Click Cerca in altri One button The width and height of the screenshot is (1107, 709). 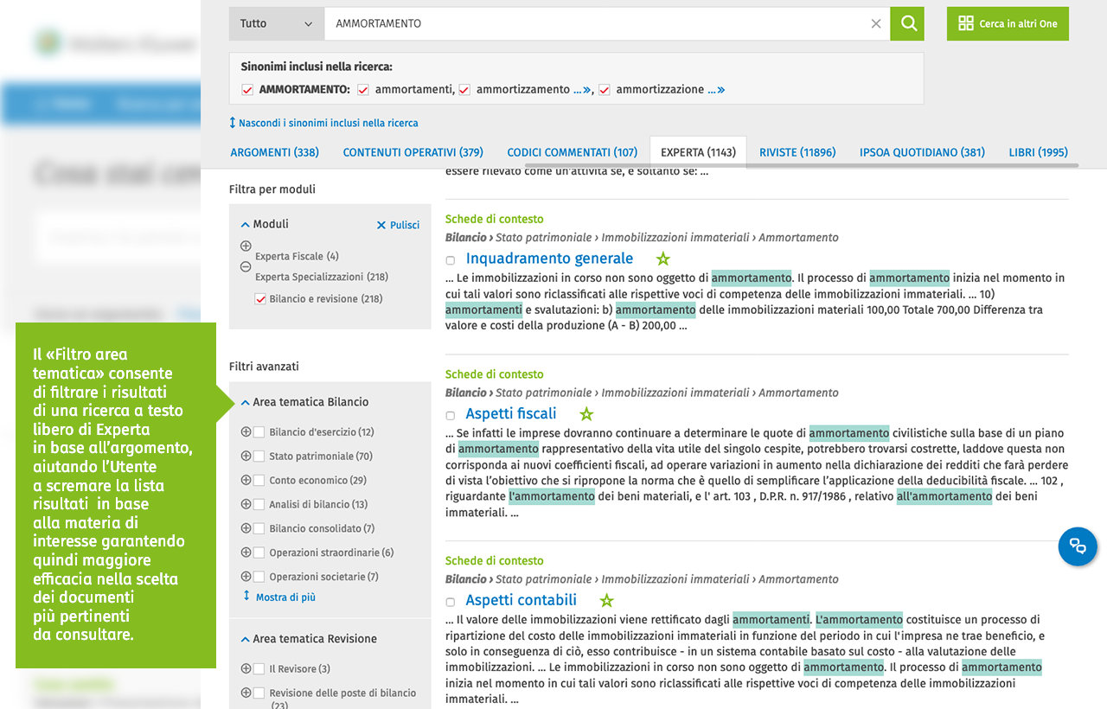tap(1008, 24)
